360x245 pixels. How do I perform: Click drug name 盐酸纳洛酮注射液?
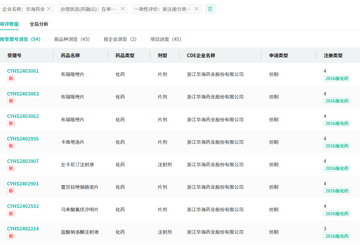click(80, 232)
